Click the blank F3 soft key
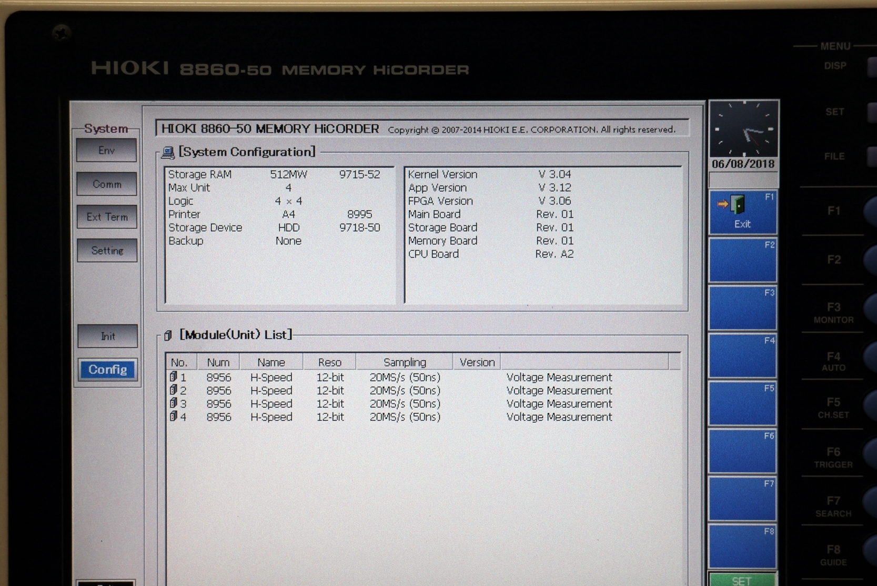877x586 pixels. [x=743, y=308]
